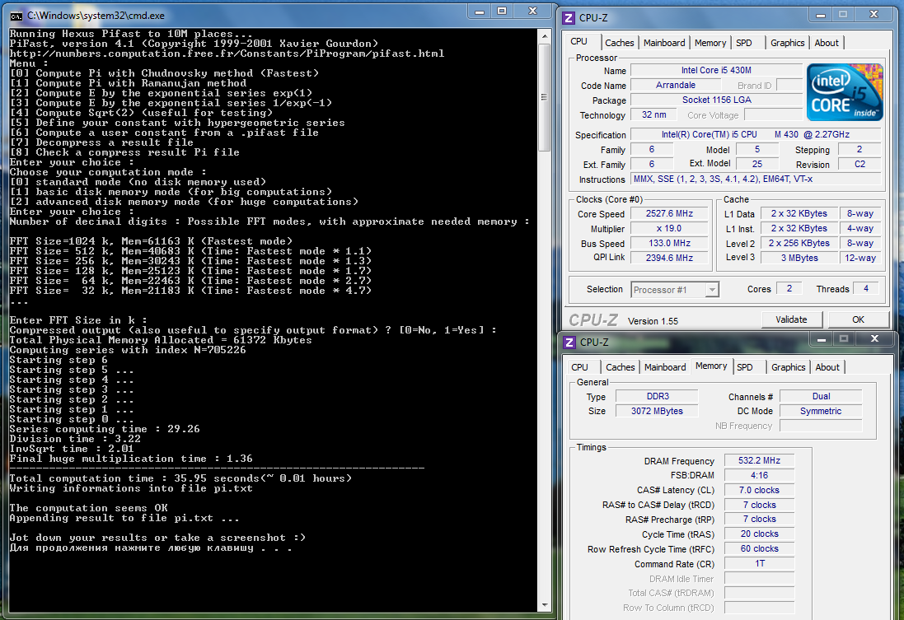Click the memory Type value 'DDR3'
The height and width of the screenshot is (620, 904).
pyautogui.click(x=658, y=396)
